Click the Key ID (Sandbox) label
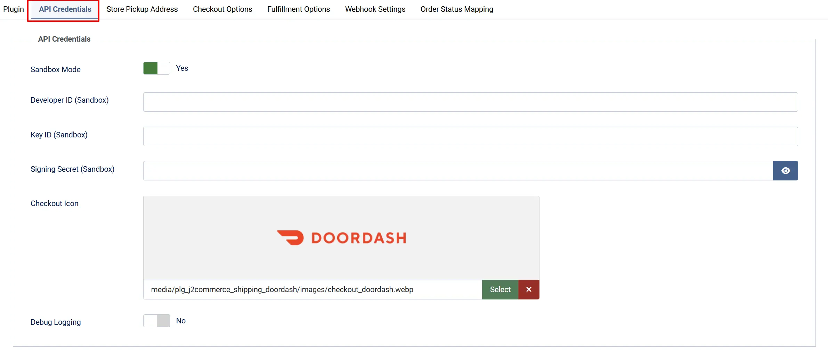828x356 pixels. 59,135
